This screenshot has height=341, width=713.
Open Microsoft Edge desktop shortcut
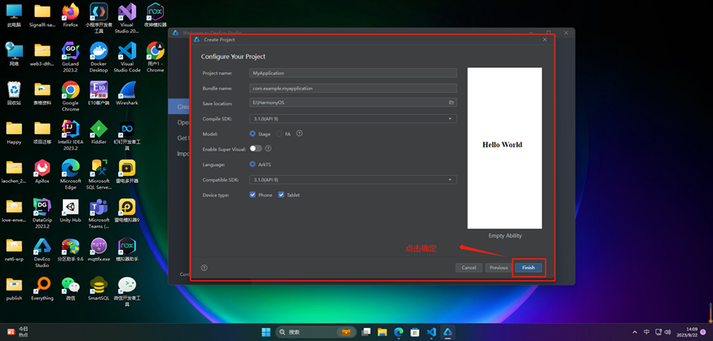(x=70, y=174)
